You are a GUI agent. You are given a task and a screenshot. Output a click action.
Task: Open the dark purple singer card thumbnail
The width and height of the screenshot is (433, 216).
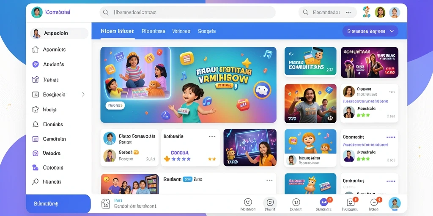point(370,62)
